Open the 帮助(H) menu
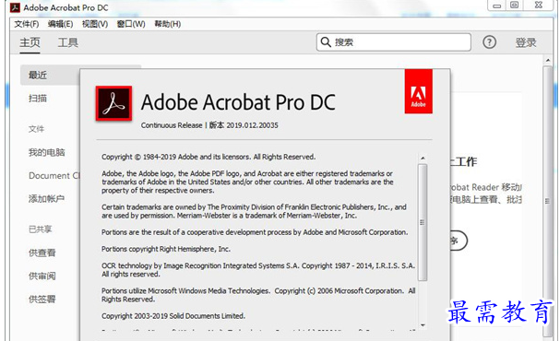The height and width of the screenshot is (341, 560). pyautogui.click(x=168, y=24)
